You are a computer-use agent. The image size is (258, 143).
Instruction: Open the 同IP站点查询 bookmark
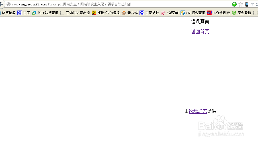tap(48, 13)
